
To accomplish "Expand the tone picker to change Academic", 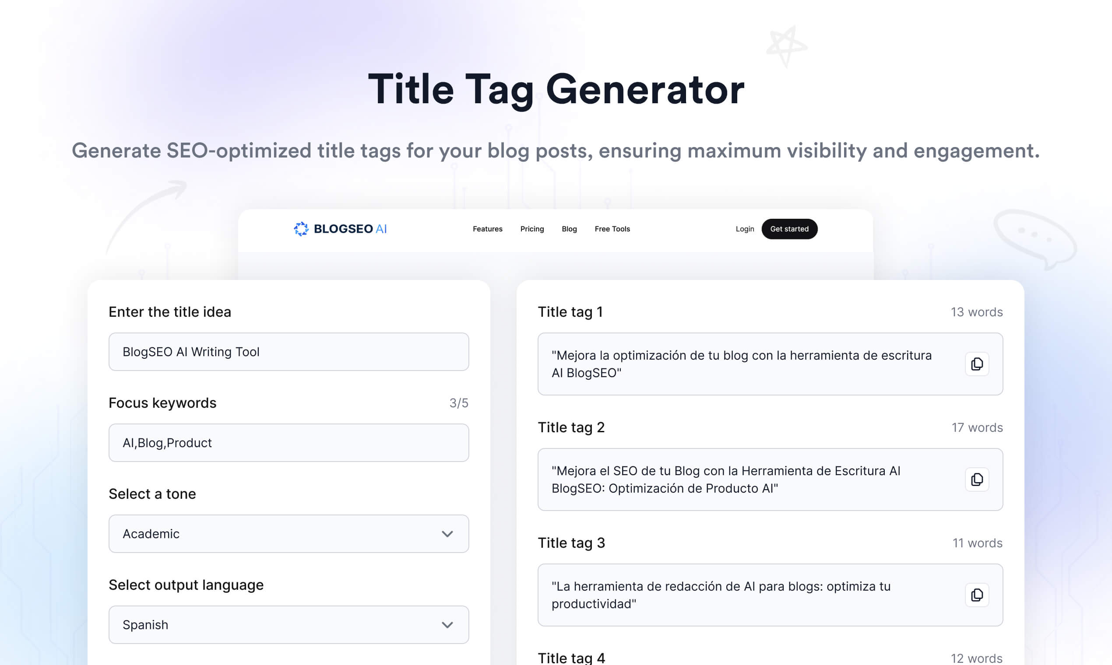I will pyautogui.click(x=289, y=534).
